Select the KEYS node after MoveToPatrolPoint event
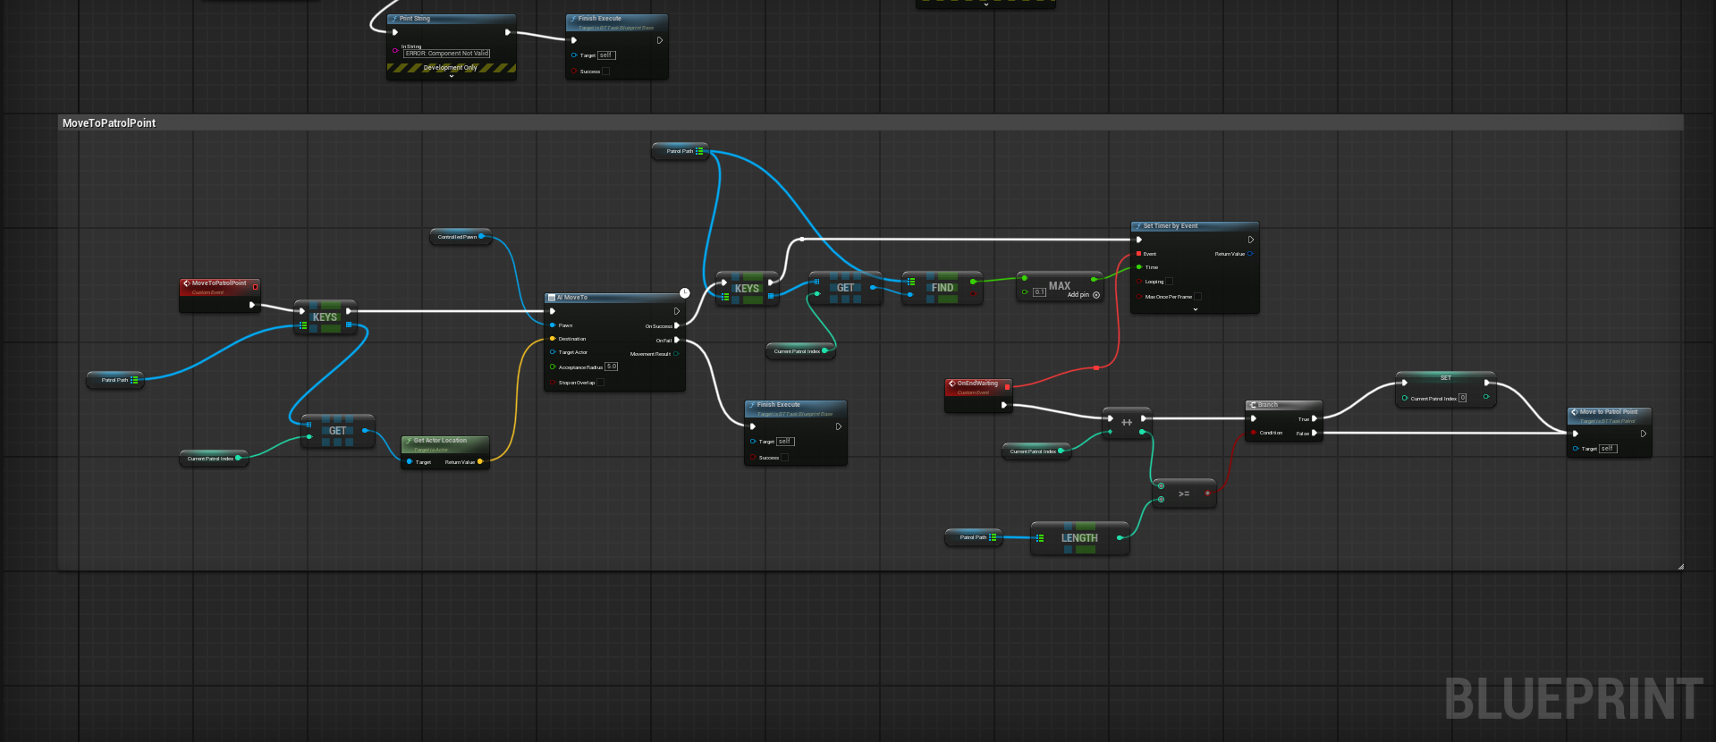Viewport: 1716px width, 742px height. (x=325, y=317)
